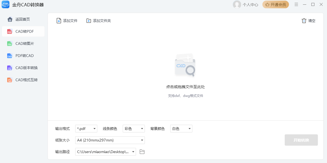Switch to CAD转图片 sidebar tab
The width and height of the screenshot is (327, 163).
click(x=23, y=44)
